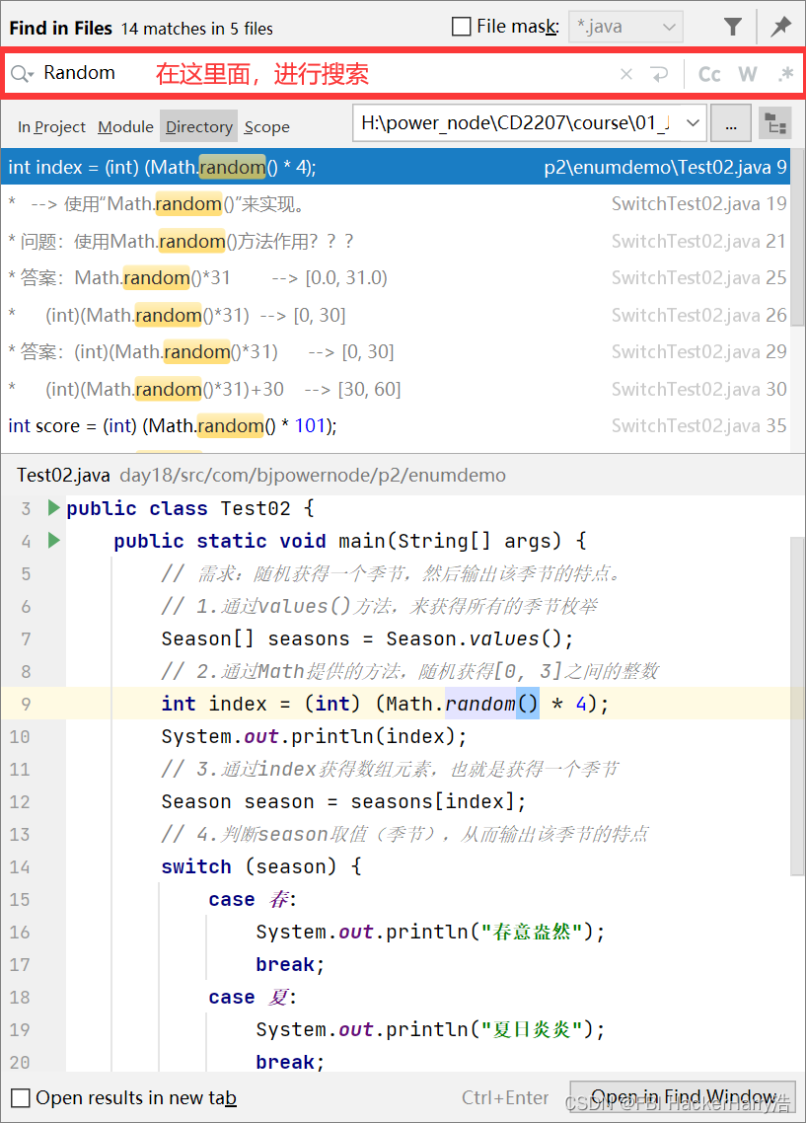Clear the search field text
Image resolution: width=806 pixels, height=1123 pixels.
pyautogui.click(x=626, y=74)
